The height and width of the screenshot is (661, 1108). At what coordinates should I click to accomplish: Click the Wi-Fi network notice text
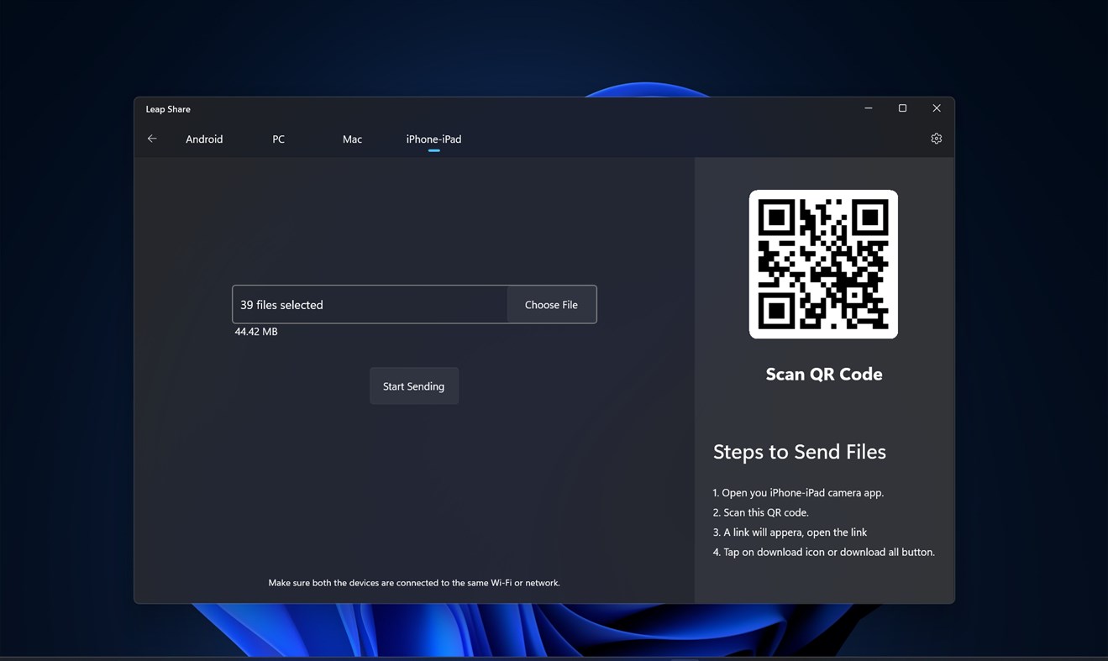(414, 582)
